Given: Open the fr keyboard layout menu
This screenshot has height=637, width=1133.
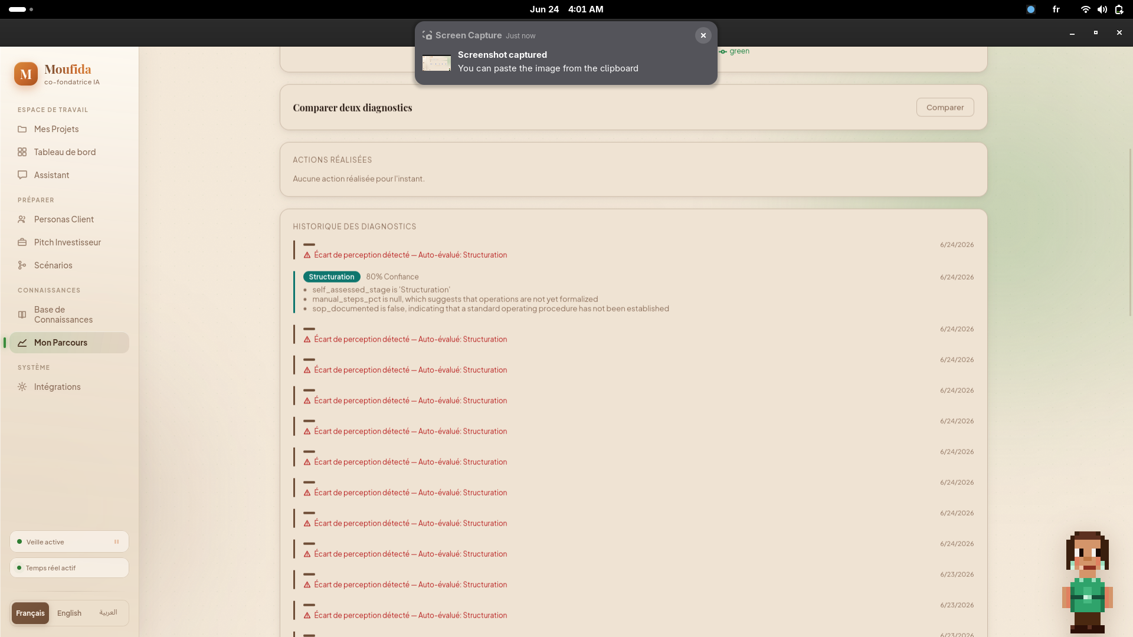Looking at the screenshot, I should pos(1056,9).
